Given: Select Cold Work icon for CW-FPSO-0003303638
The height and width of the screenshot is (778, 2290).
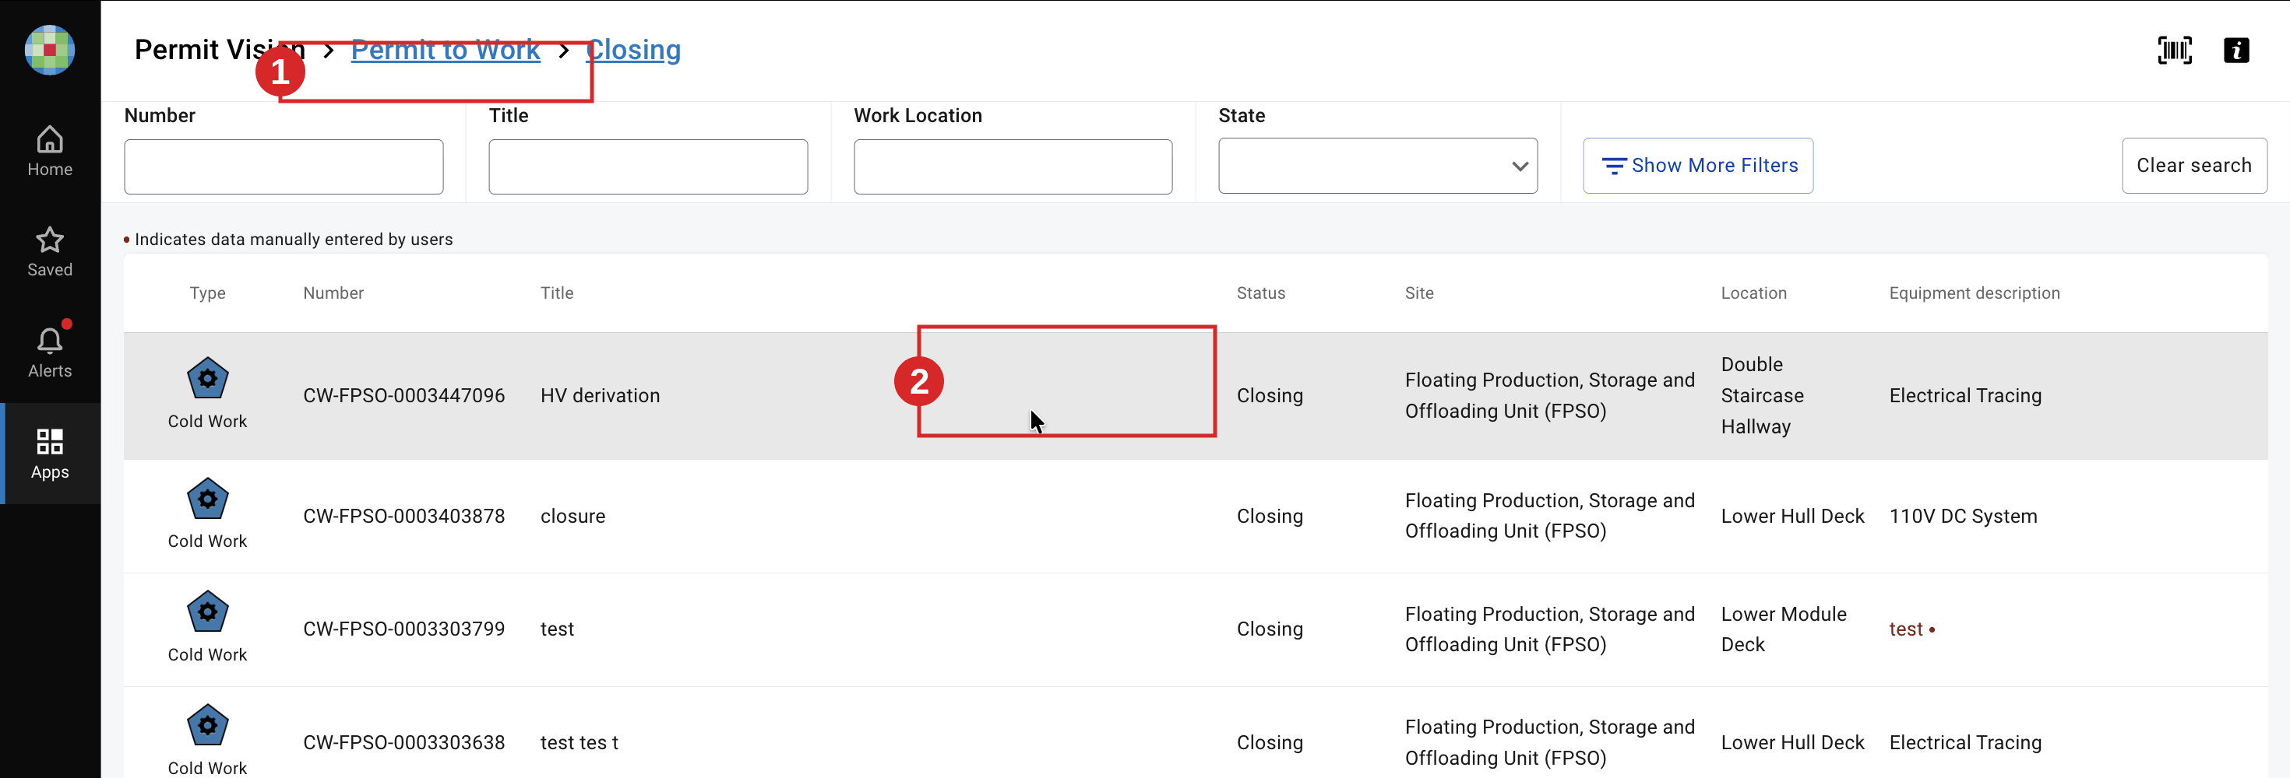Looking at the screenshot, I should [x=207, y=727].
